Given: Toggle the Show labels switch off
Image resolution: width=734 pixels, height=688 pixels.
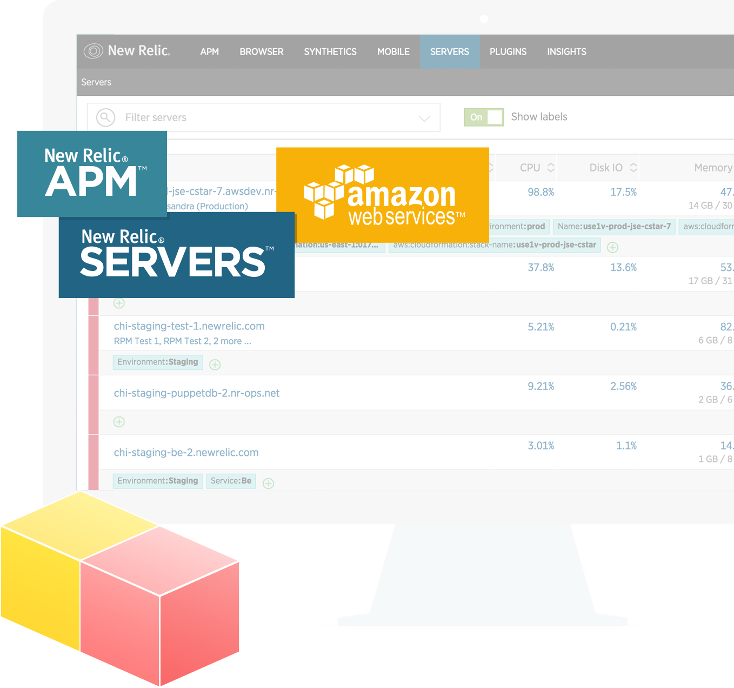Looking at the screenshot, I should pos(484,117).
